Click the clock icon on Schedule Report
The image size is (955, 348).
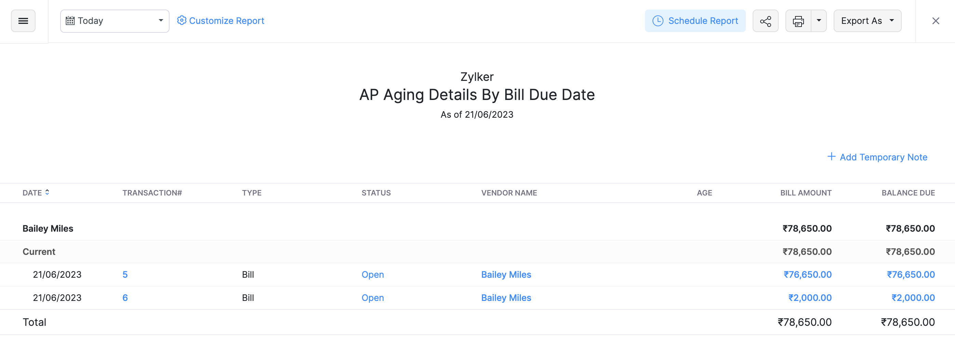658,21
